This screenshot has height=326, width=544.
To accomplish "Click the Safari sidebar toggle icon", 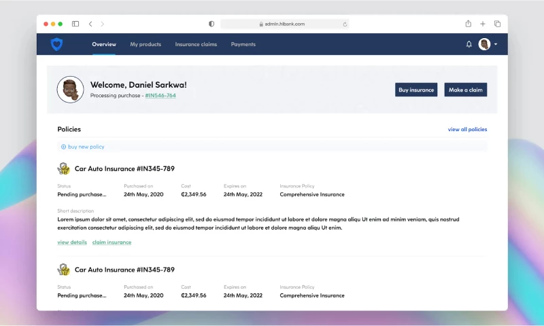I will pos(75,24).
